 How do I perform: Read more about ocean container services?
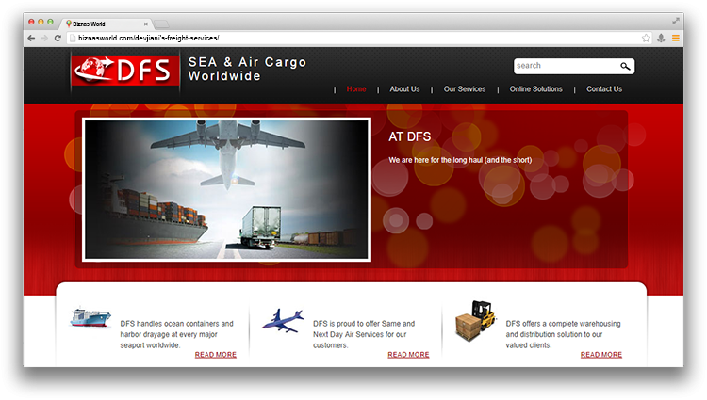point(216,355)
